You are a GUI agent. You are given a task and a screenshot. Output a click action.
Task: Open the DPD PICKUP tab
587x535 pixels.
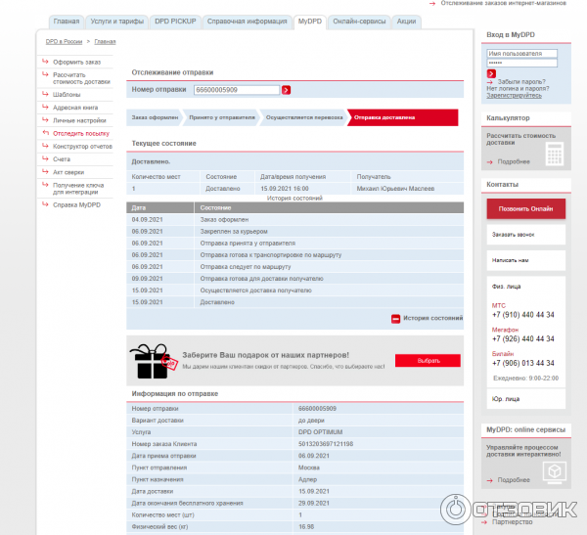pos(175,21)
